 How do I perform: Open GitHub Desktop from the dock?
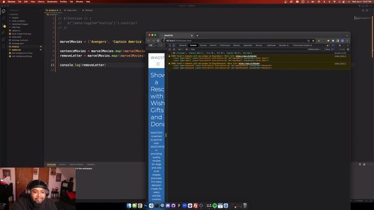174,205
